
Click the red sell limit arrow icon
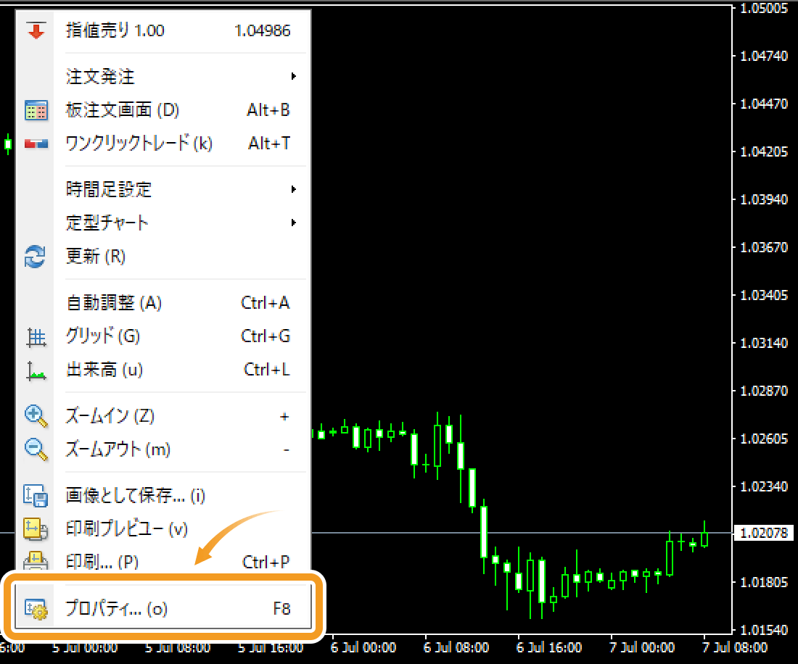click(x=36, y=30)
